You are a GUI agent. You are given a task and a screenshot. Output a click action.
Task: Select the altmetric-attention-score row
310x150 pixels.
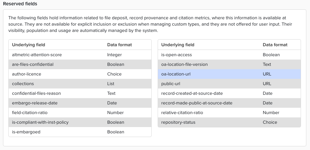coord(37,55)
